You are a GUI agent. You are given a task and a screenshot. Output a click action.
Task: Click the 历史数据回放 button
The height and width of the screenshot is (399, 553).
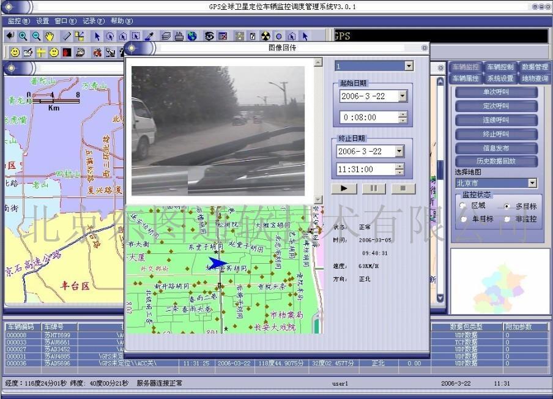point(496,161)
